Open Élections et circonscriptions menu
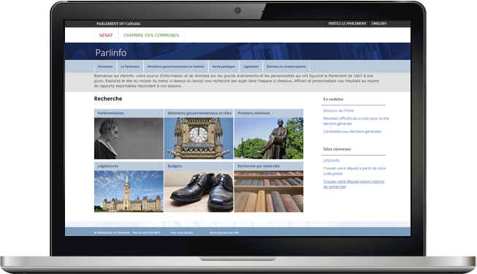This screenshot has height=274, width=477. (286, 66)
